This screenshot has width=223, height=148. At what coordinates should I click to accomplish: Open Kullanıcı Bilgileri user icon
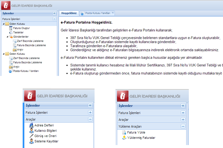[32, 131]
